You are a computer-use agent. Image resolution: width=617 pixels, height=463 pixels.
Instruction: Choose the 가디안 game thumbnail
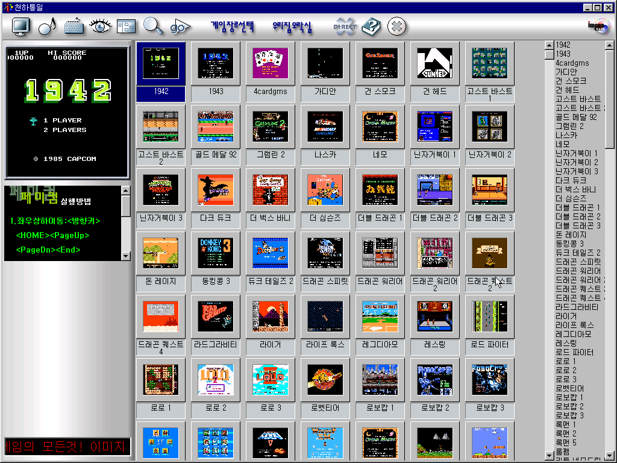[325, 63]
